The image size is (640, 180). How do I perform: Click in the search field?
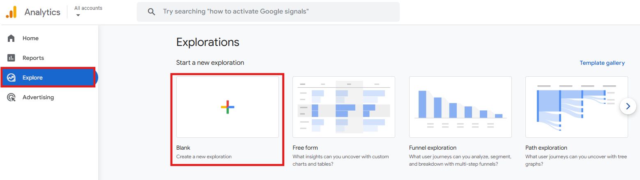(x=268, y=12)
